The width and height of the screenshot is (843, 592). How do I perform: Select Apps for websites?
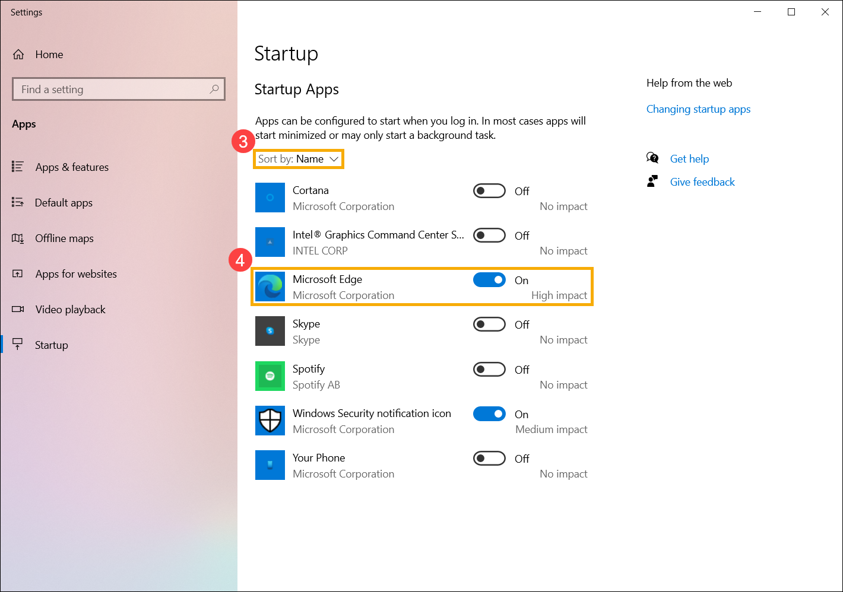(76, 274)
